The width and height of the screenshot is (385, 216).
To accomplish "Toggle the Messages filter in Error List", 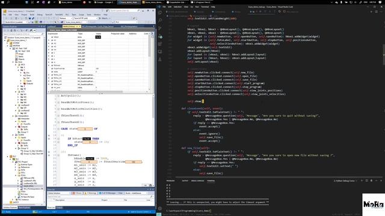I will pos(108,193).
